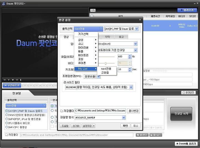
Task: Select the 에이트리 menu item
Action: point(86,55)
